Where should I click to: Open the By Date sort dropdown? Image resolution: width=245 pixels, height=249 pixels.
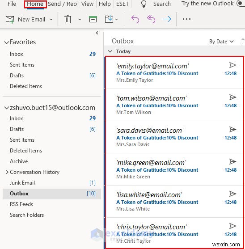(221, 42)
